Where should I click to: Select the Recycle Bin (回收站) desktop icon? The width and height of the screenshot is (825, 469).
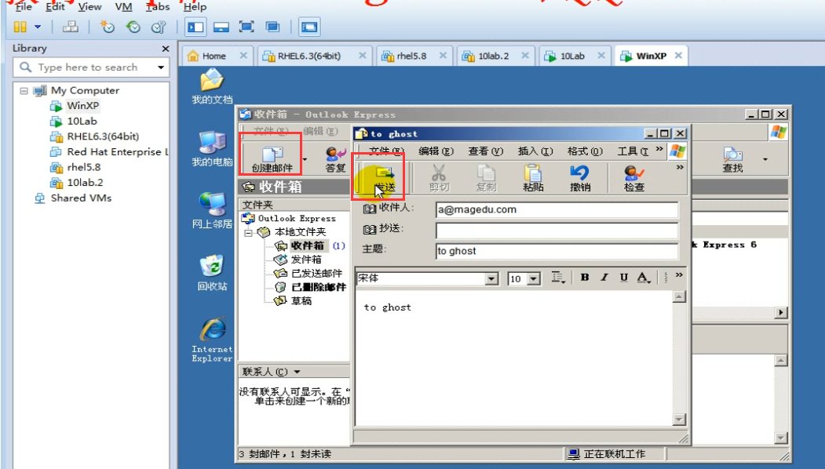[x=212, y=273]
